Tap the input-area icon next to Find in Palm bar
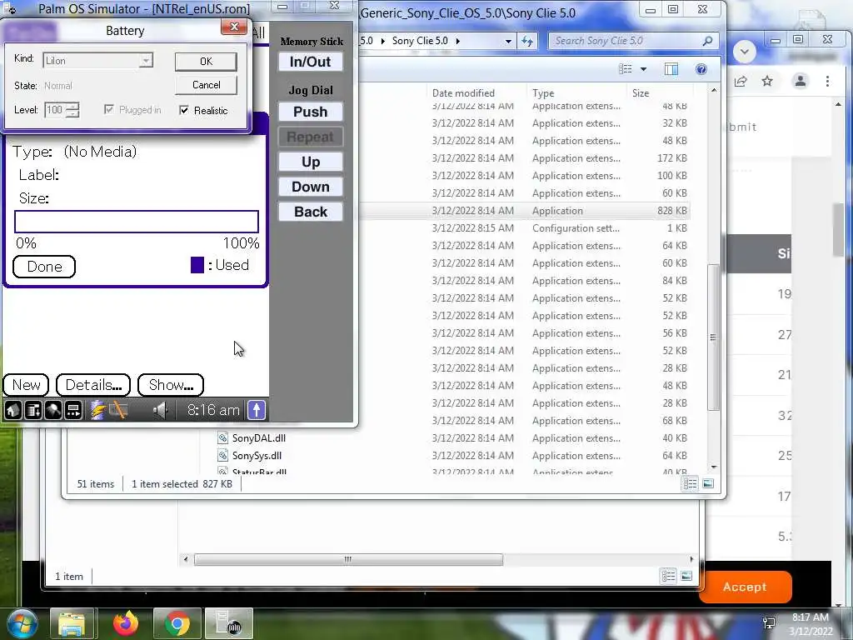 73,410
